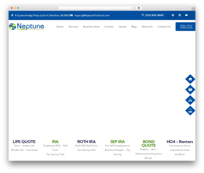Viewport: 204px width, 173px height.
Task: Open the Business Area menu
Action: 91,27
